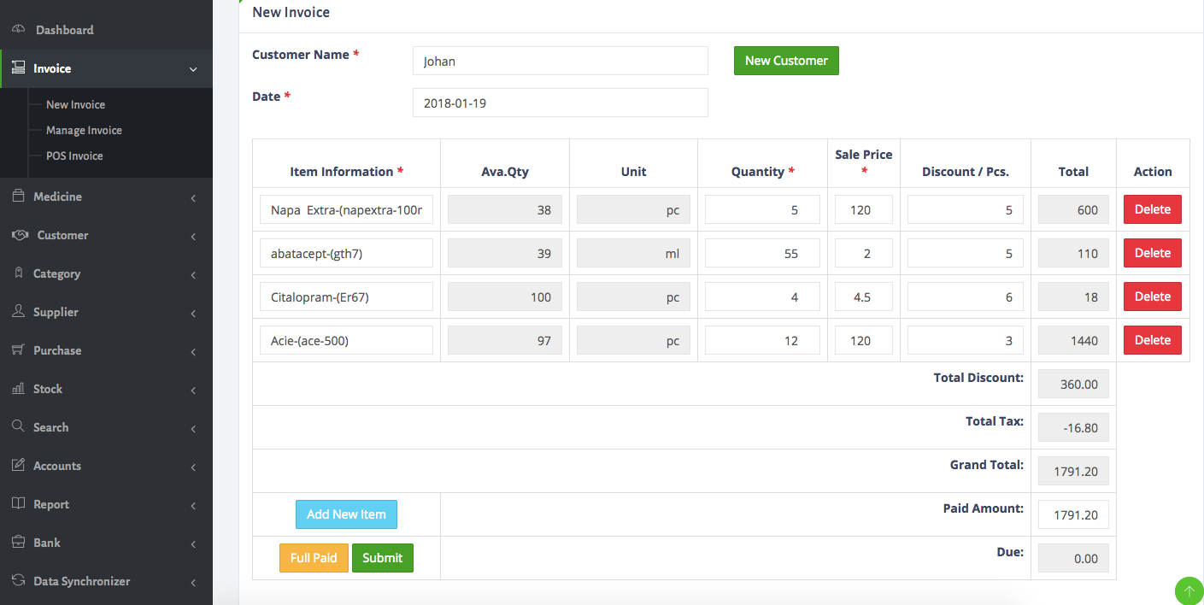Select the Dashboard icon in the sidebar
Viewport: 1204px width, 605px height.
pyautogui.click(x=18, y=29)
